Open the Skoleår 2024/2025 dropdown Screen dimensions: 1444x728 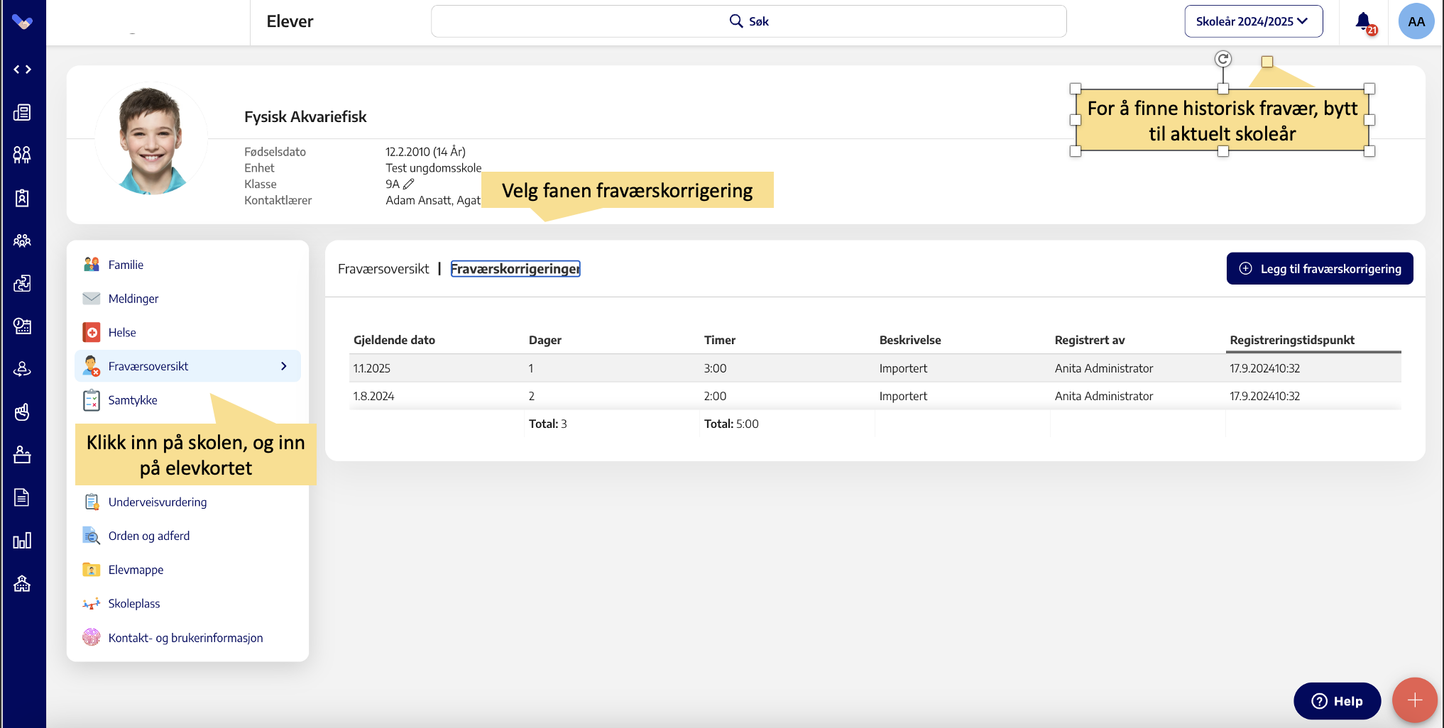1253,21
